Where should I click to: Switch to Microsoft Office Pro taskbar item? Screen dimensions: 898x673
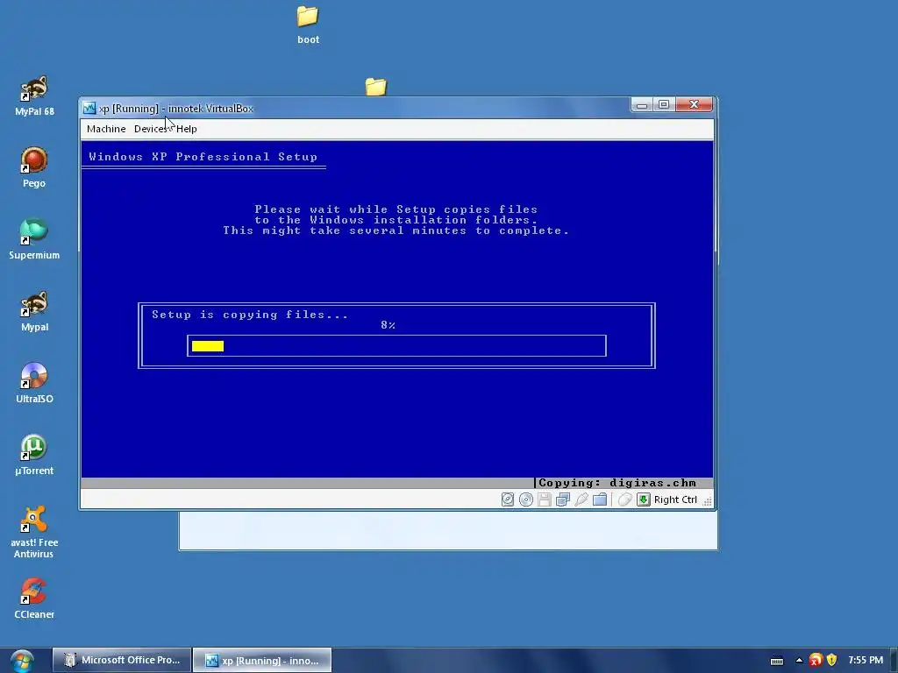(x=122, y=661)
